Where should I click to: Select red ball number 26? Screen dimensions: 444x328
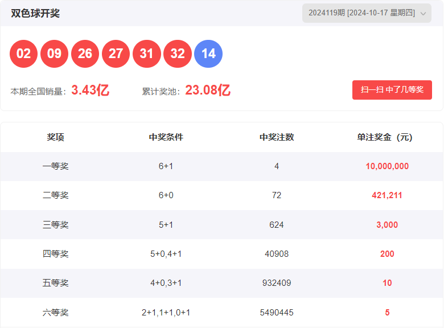tap(85, 54)
